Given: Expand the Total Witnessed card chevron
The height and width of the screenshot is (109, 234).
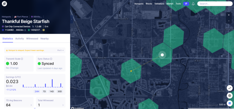Looking at the screenshot, I should coord(63,105).
